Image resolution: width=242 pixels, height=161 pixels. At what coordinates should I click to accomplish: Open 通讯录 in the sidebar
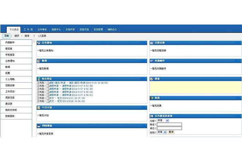[x=16, y=104]
